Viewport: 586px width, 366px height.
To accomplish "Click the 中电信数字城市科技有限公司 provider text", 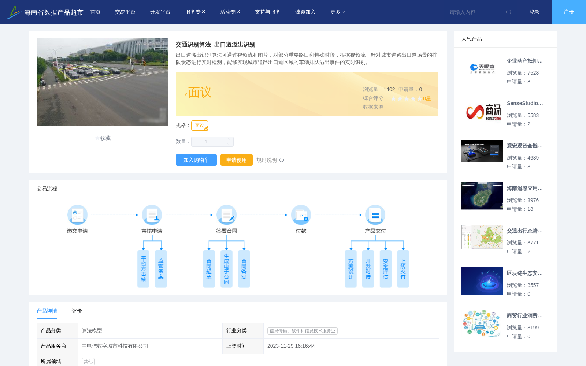I will (115, 346).
